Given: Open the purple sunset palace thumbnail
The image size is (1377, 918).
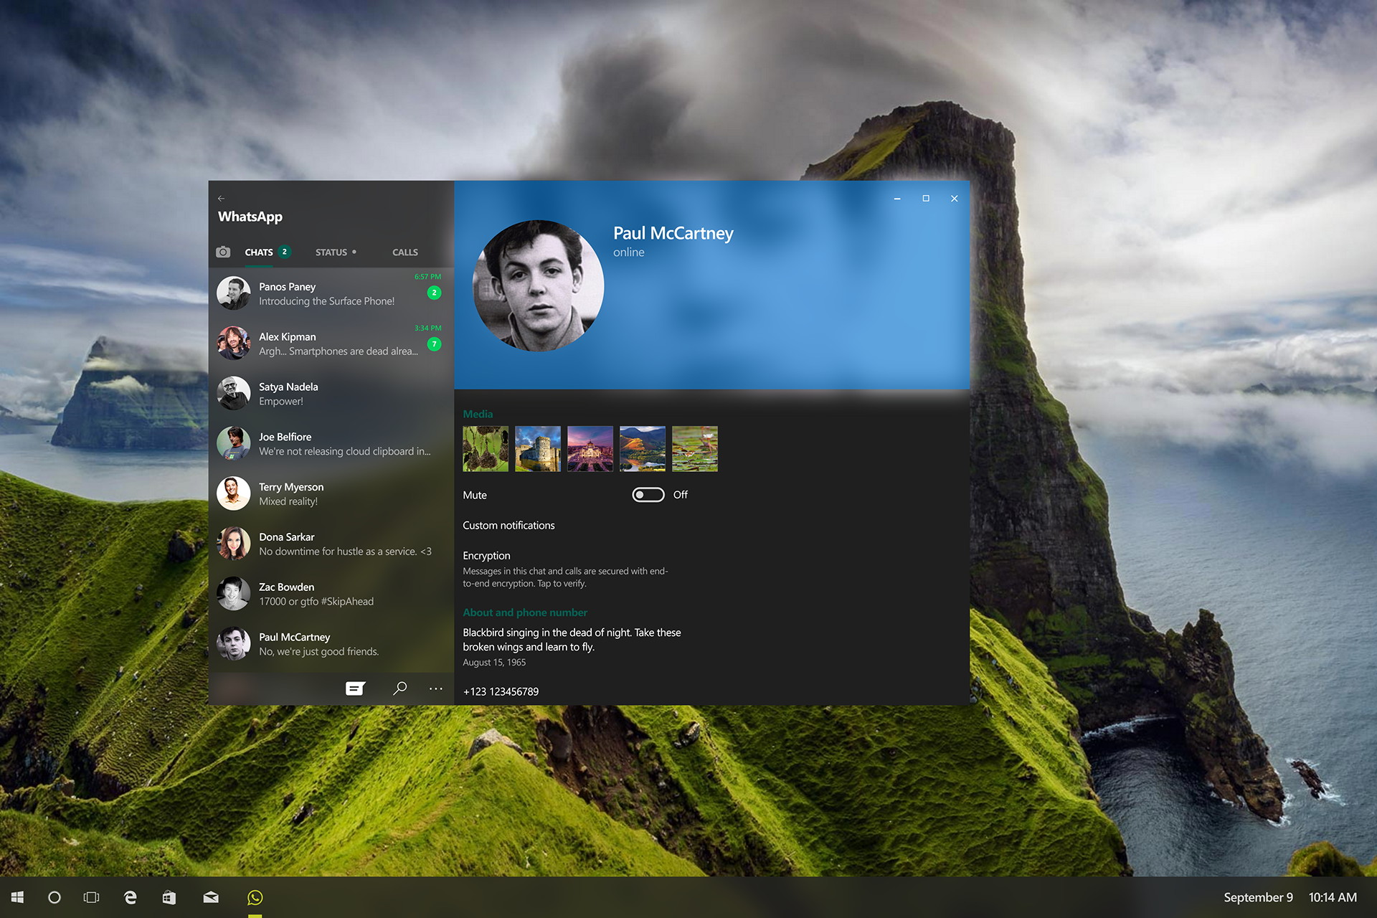Looking at the screenshot, I should 590,449.
